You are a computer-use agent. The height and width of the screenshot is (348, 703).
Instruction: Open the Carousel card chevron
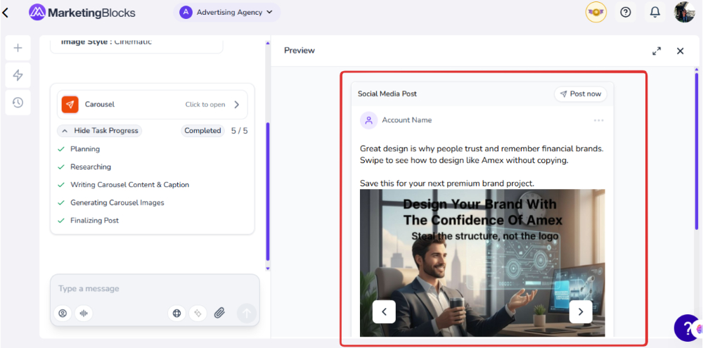pos(236,105)
